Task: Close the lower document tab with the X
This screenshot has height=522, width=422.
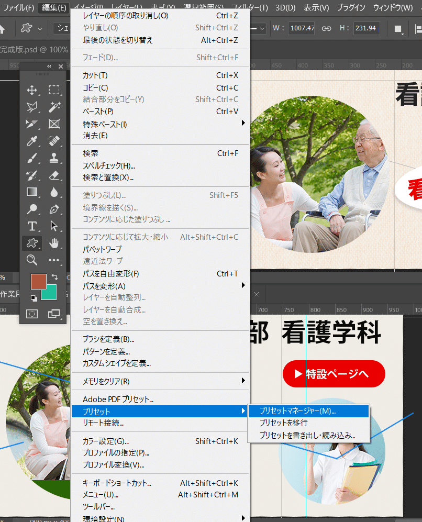Action: coord(256,294)
